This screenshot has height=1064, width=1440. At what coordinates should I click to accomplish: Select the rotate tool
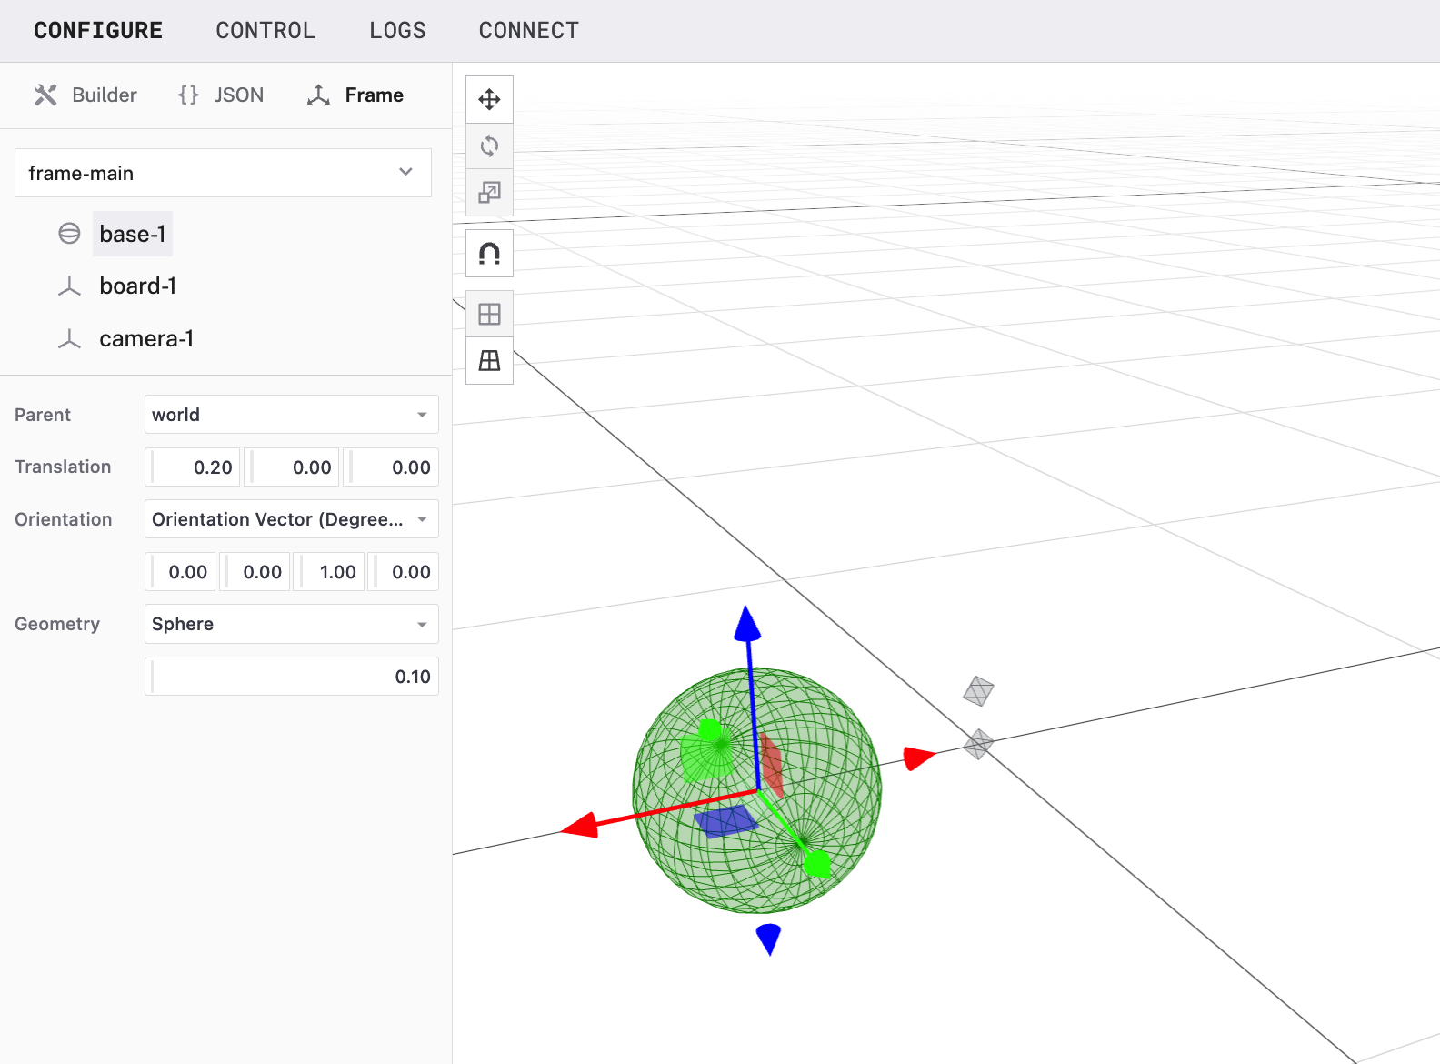[489, 146]
